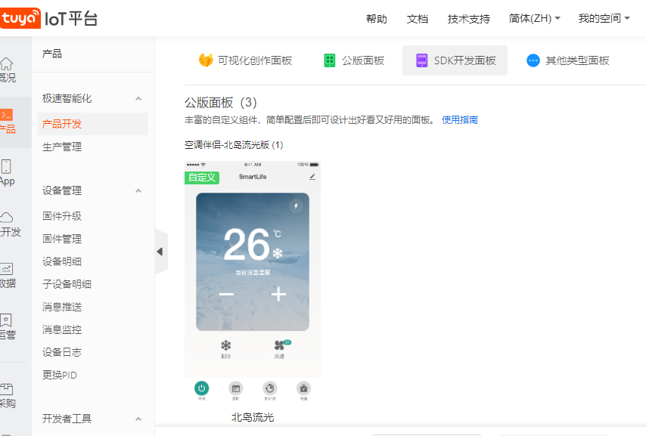Select 消息推送 in the side menu
The height and width of the screenshot is (436, 646).
[62, 307]
